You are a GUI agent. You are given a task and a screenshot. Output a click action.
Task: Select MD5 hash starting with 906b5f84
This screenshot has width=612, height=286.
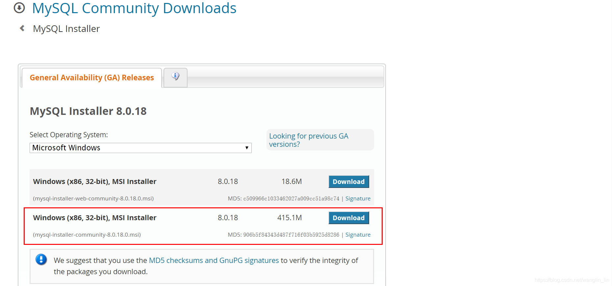pos(291,235)
